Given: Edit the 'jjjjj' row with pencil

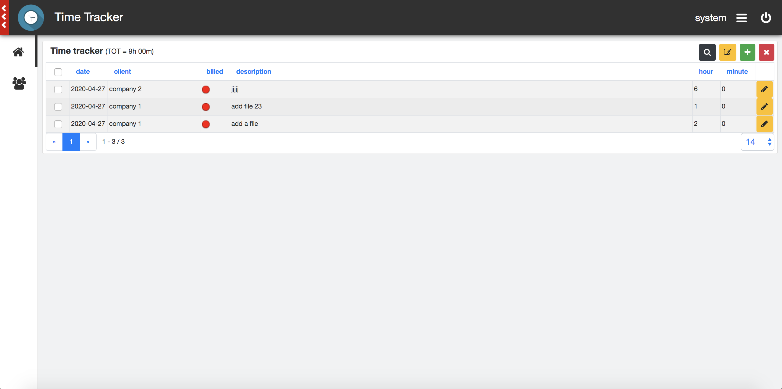Looking at the screenshot, I should 764,89.
